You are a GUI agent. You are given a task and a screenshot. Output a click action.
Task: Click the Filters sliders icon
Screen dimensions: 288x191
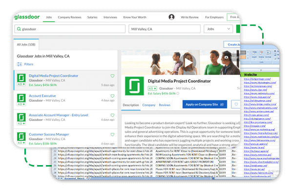pos(20,64)
